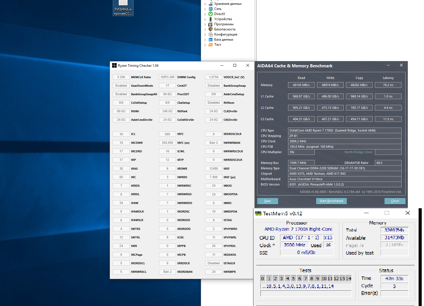
Task: Click the Close button in AIDA64 benchmark
Action: point(395,201)
